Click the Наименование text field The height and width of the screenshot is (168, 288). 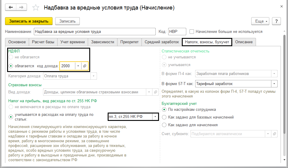pyautogui.click(x=94, y=32)
